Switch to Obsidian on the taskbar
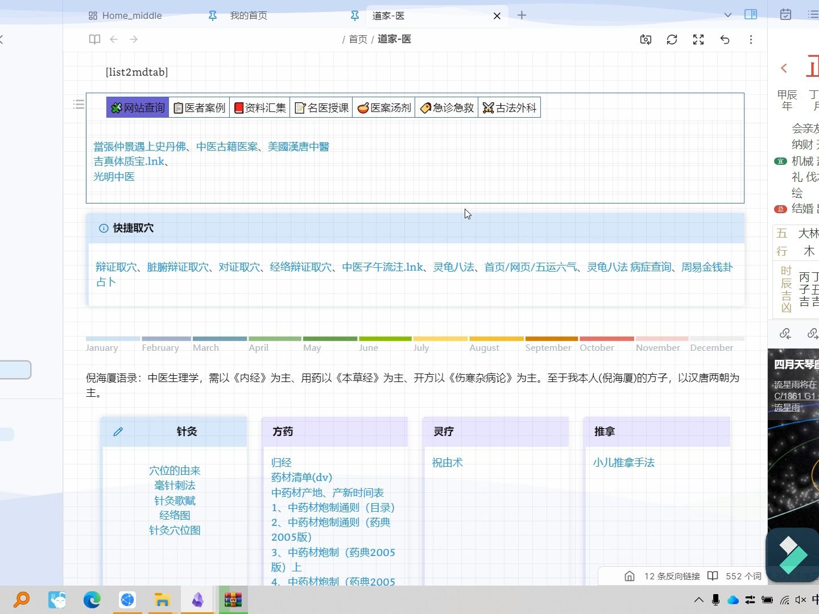 click(197, 600)
